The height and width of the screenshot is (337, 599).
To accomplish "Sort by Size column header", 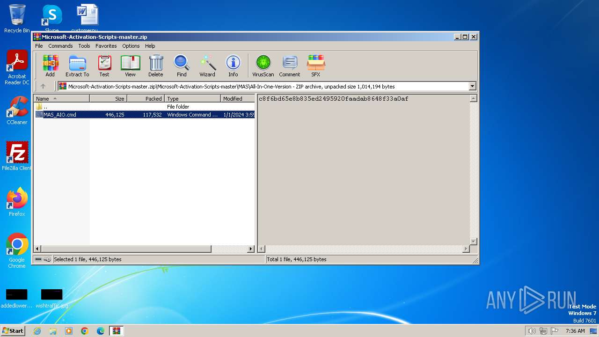I will (108, 98).
